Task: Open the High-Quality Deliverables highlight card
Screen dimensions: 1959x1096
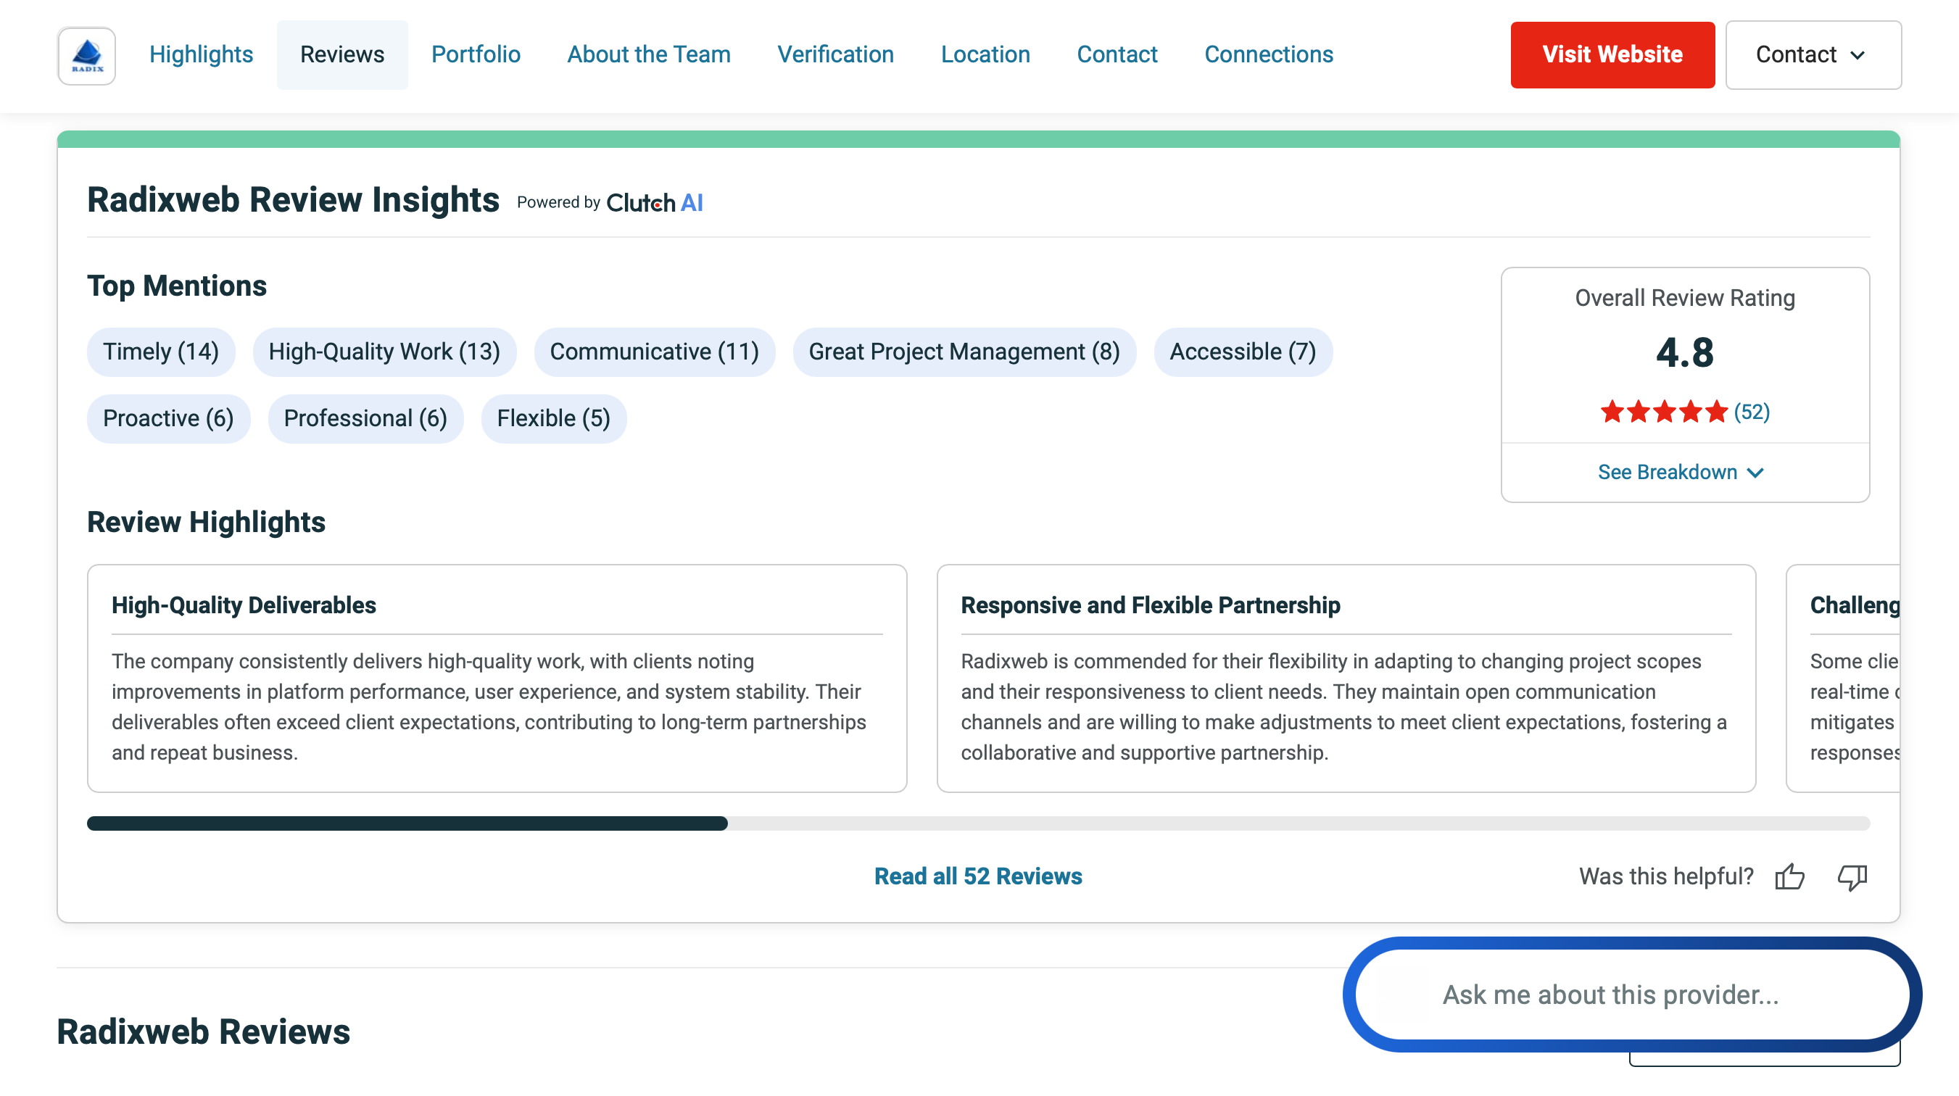Action: [x=497, y=678]
